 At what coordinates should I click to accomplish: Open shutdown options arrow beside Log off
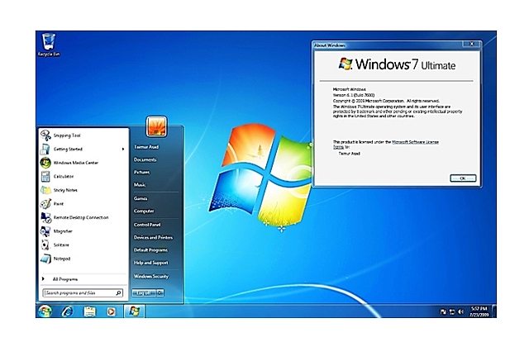point(160,292)
